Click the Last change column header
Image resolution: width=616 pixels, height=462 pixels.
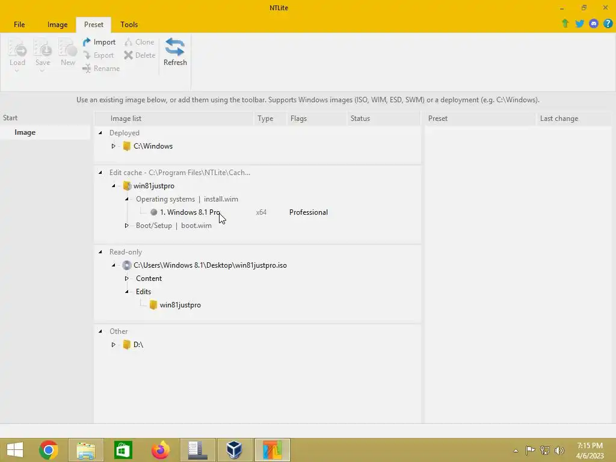573,119
